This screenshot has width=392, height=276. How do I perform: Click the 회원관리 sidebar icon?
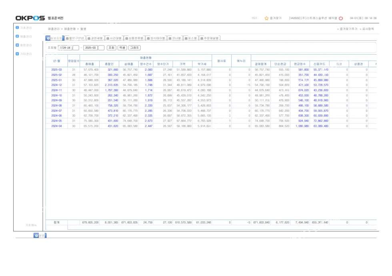point(17,45)
